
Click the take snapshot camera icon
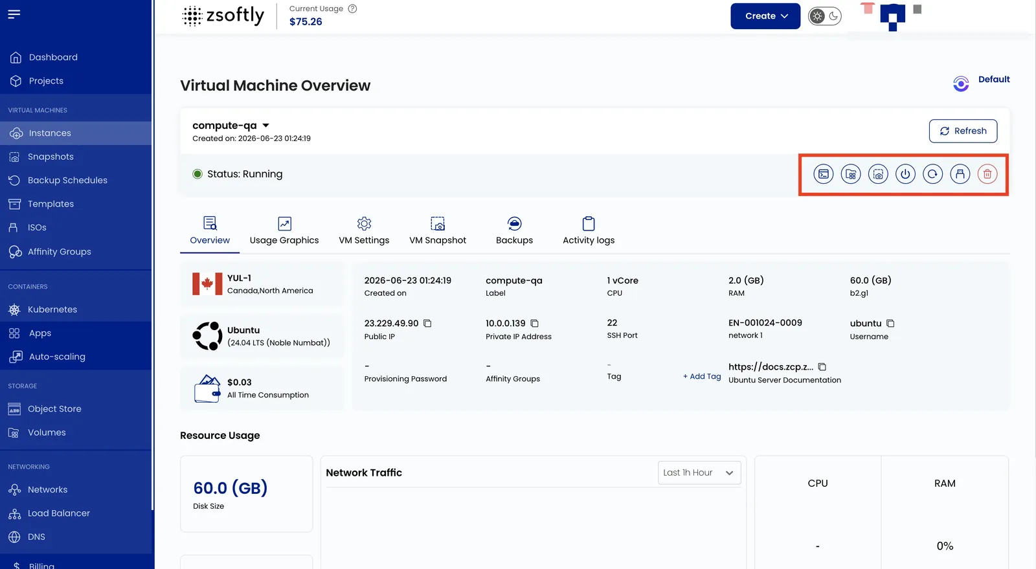click(x=878, y=174)
